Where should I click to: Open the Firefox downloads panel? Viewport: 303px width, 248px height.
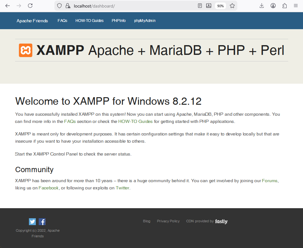[x=262, y=6]
